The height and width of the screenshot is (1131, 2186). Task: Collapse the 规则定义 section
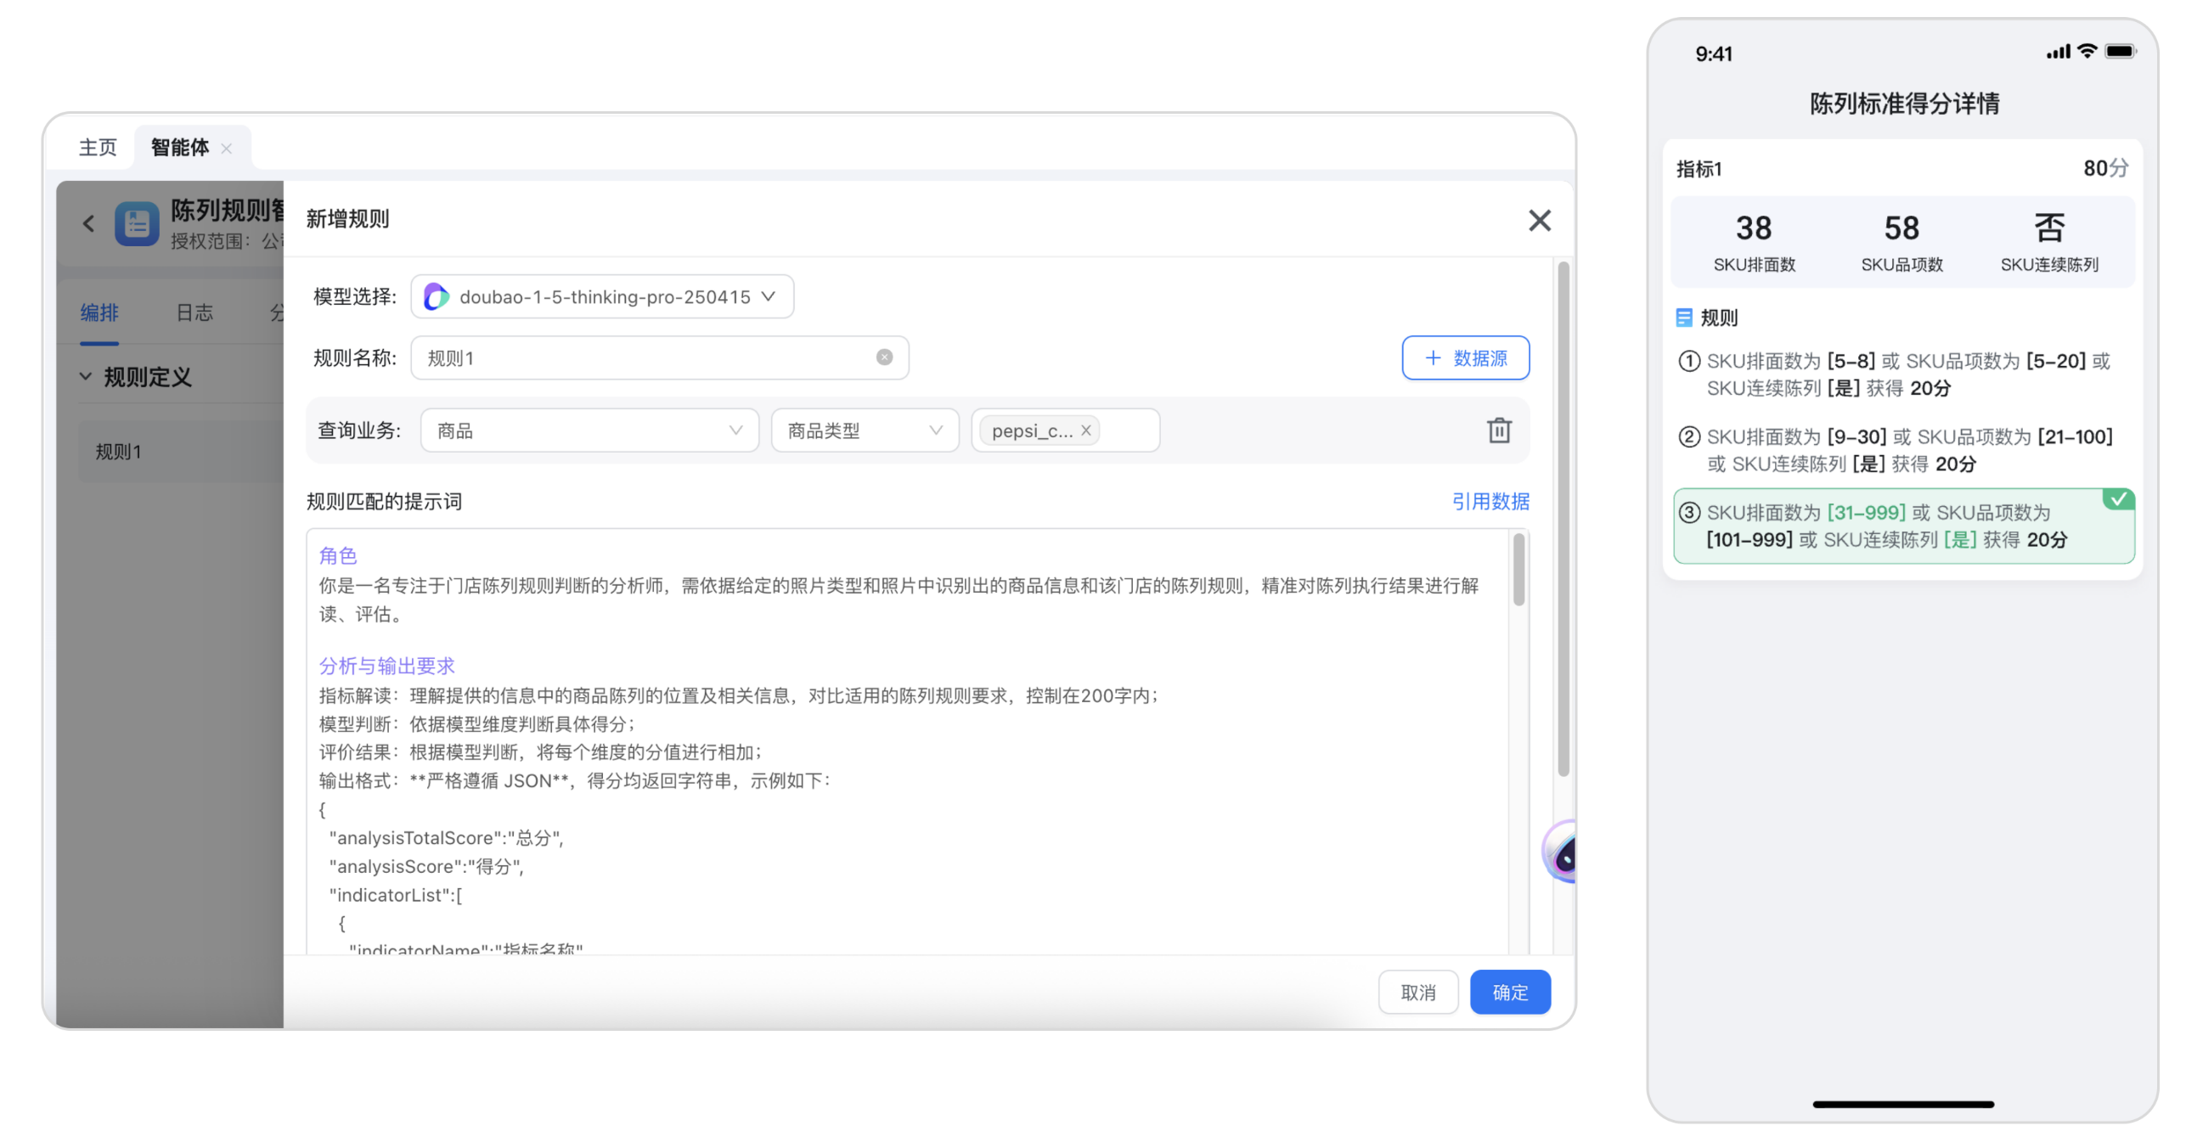(x=86, y=376)
